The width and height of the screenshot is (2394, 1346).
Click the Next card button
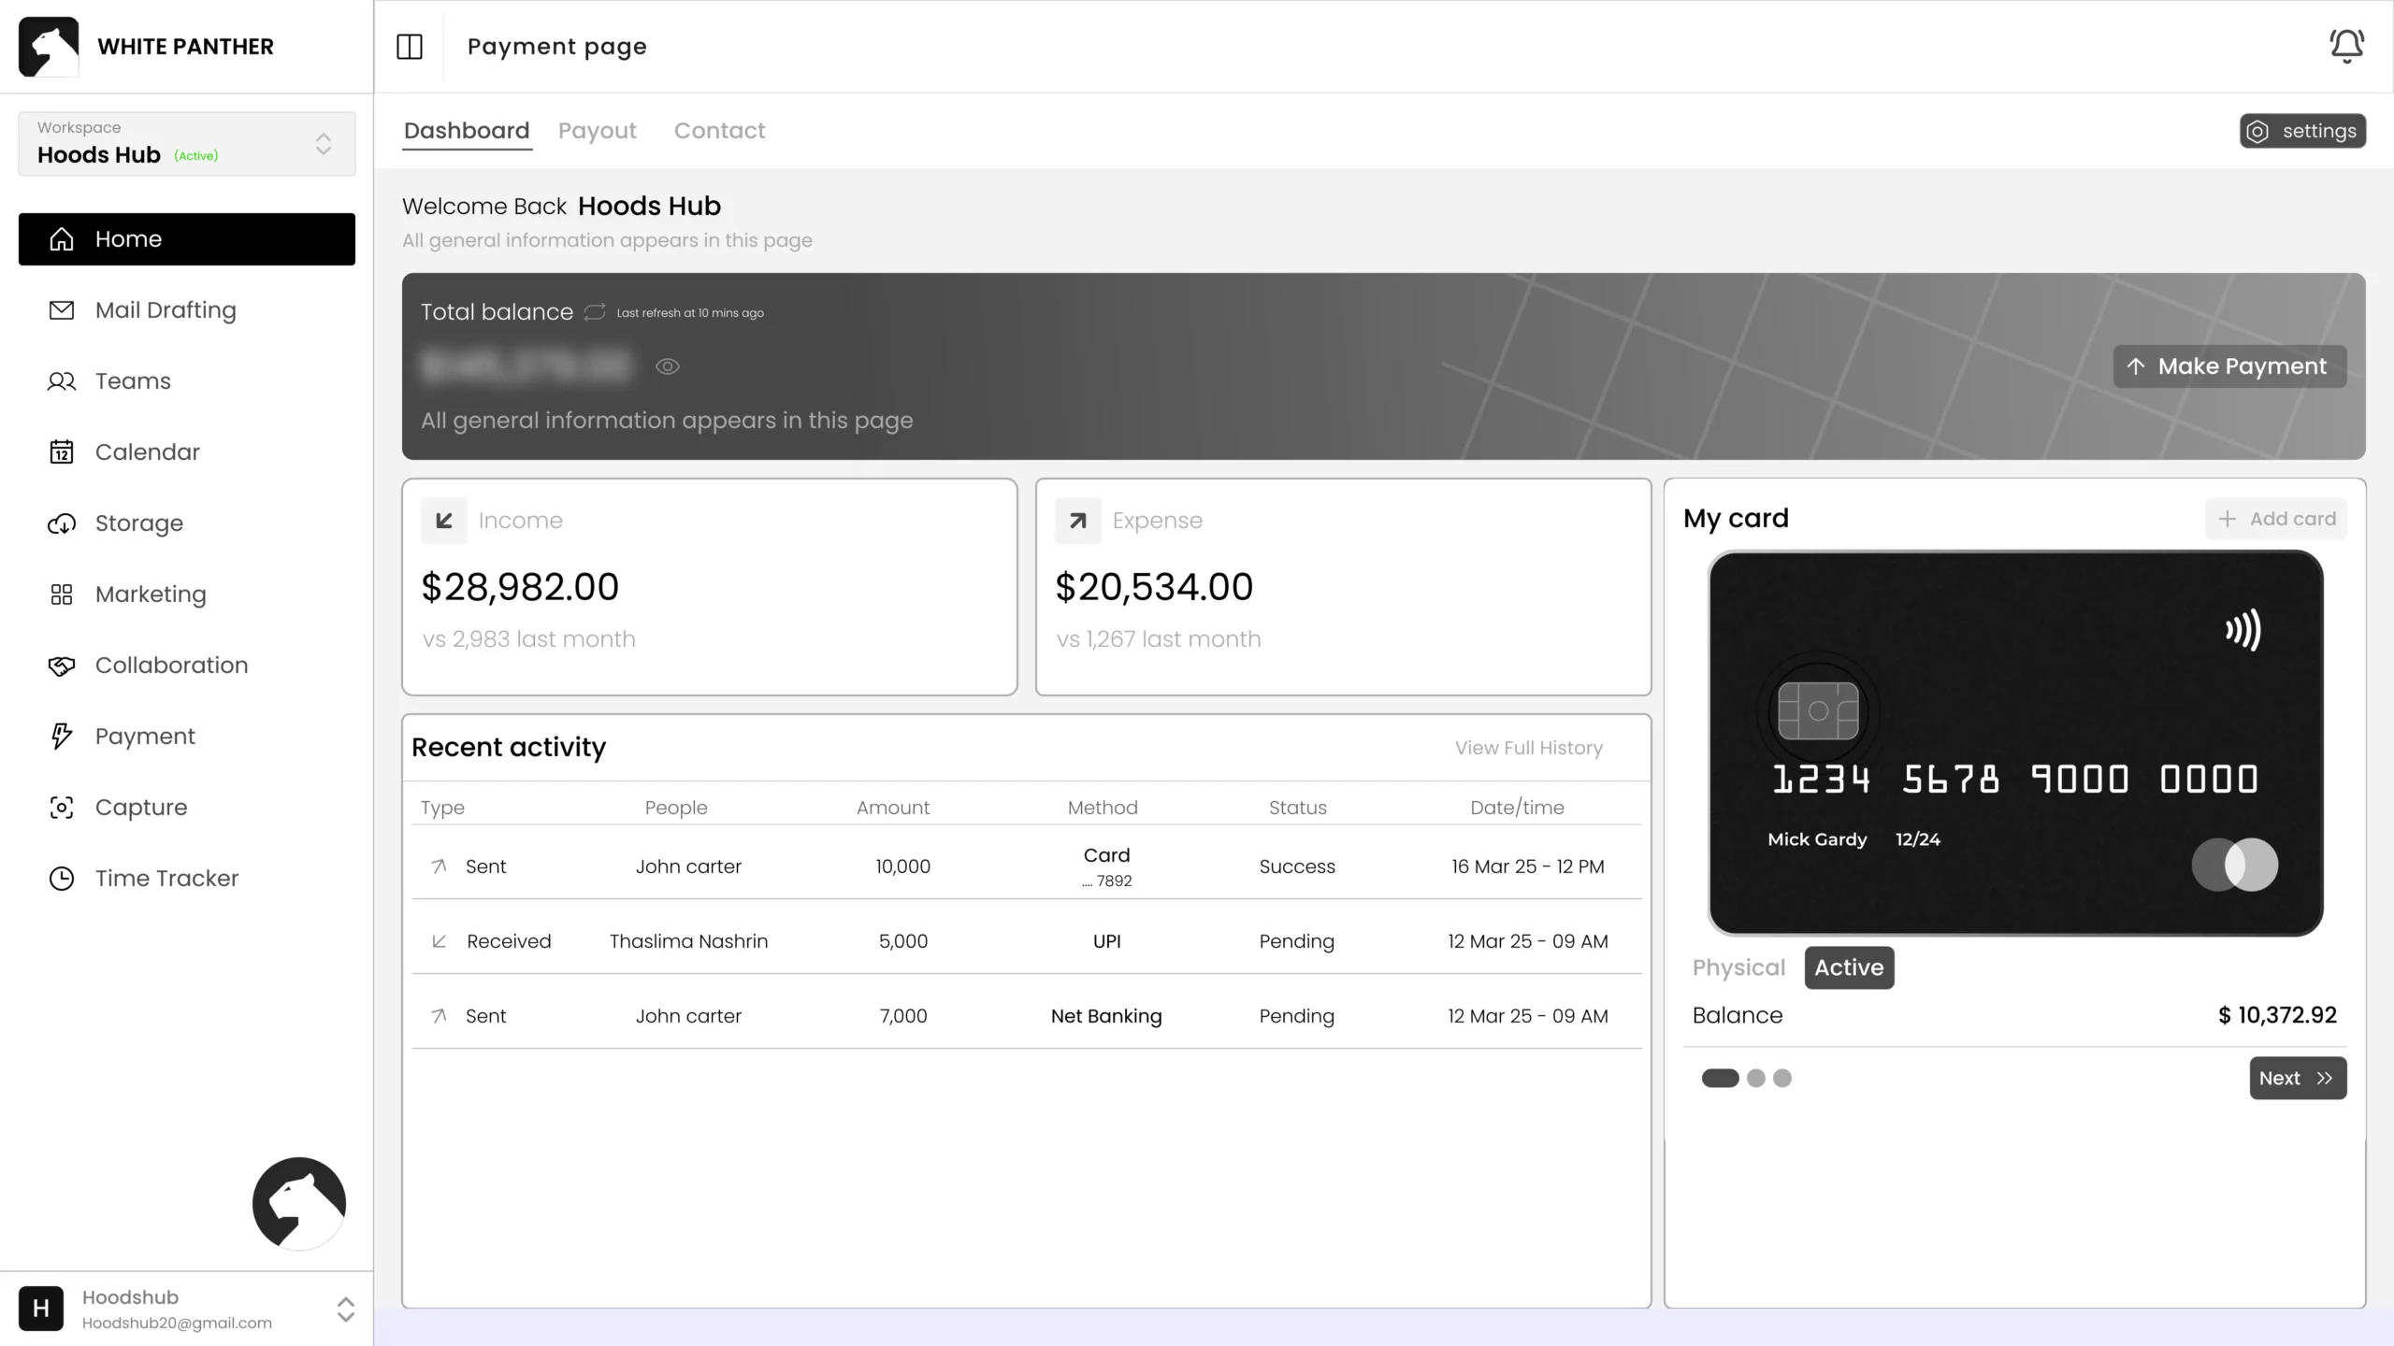pyautogui.click(x=2297, y=1078)
